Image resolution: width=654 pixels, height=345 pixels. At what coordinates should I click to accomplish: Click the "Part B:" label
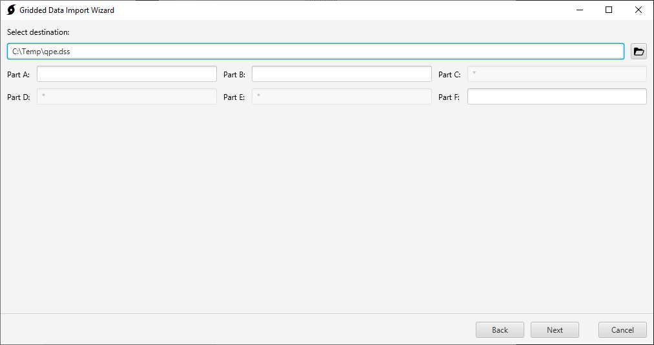pyautogui.click(x=234, y=75)
